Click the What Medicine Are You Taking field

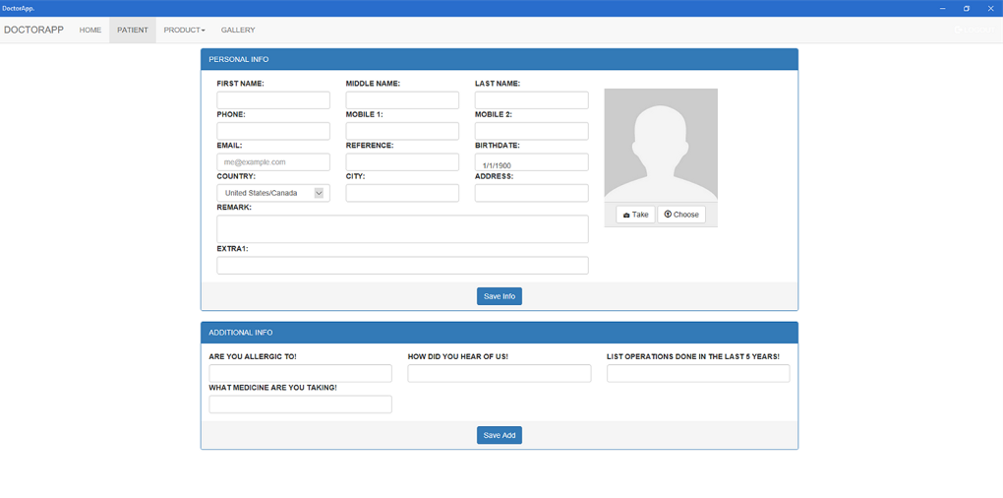[300, 405]
